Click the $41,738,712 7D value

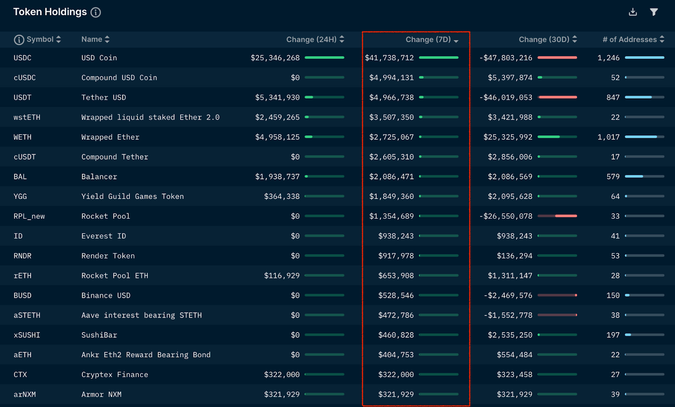tap(389, 58)
